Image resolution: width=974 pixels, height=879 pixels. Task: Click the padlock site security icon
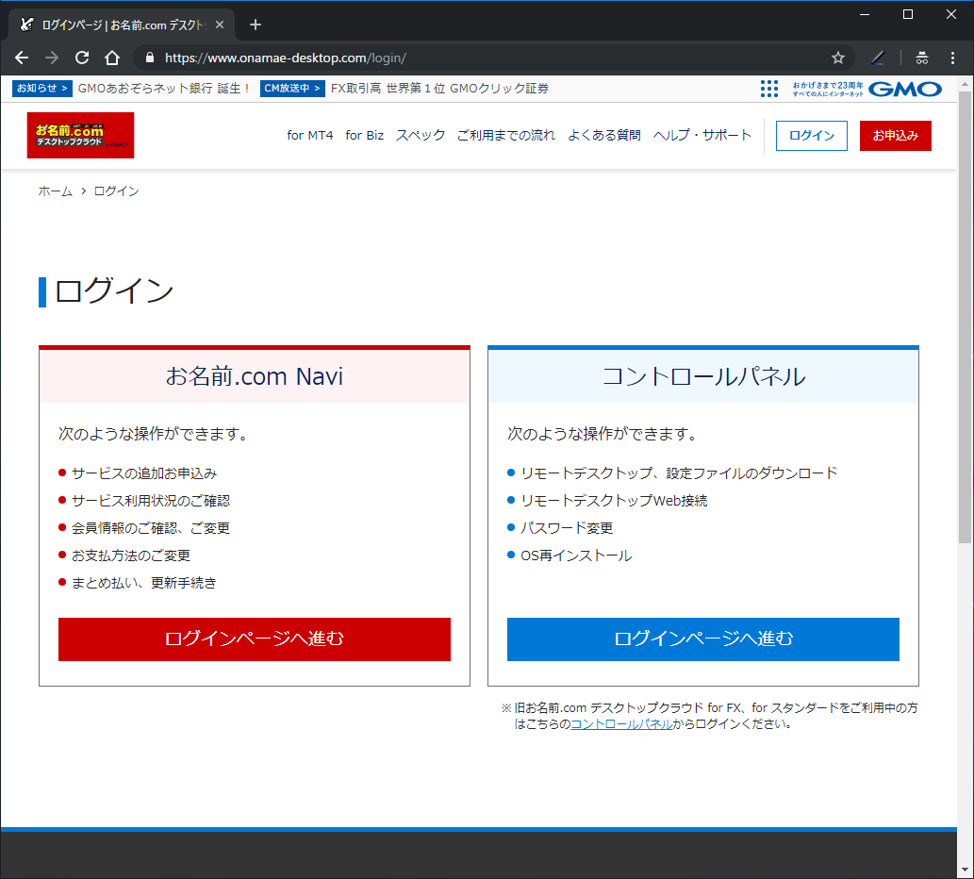coord(150,58)
